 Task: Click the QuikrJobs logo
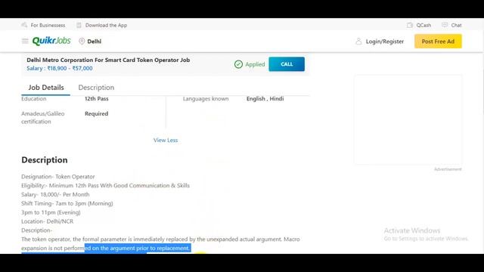51,41
